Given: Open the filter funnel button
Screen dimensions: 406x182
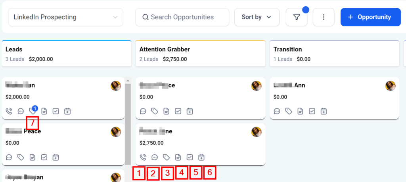Looking at the screenshot, I should 297,17.
